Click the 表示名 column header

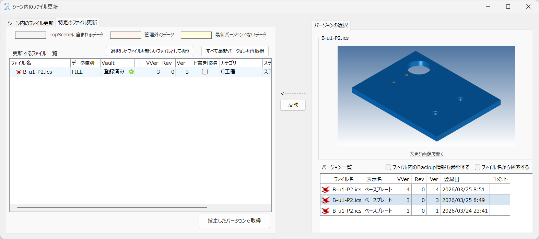378,179
